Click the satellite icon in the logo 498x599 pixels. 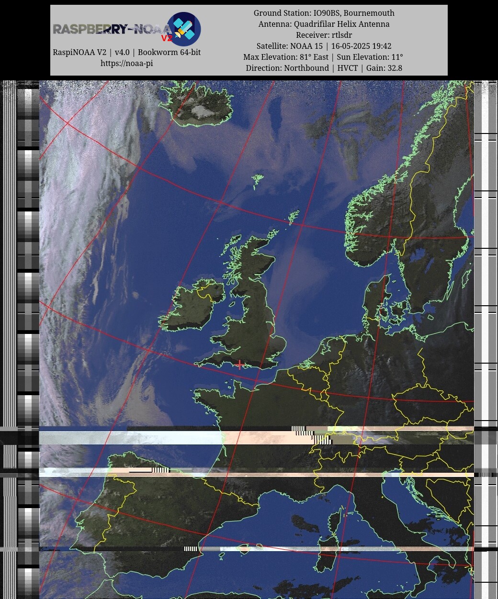[x=184, y=29]
